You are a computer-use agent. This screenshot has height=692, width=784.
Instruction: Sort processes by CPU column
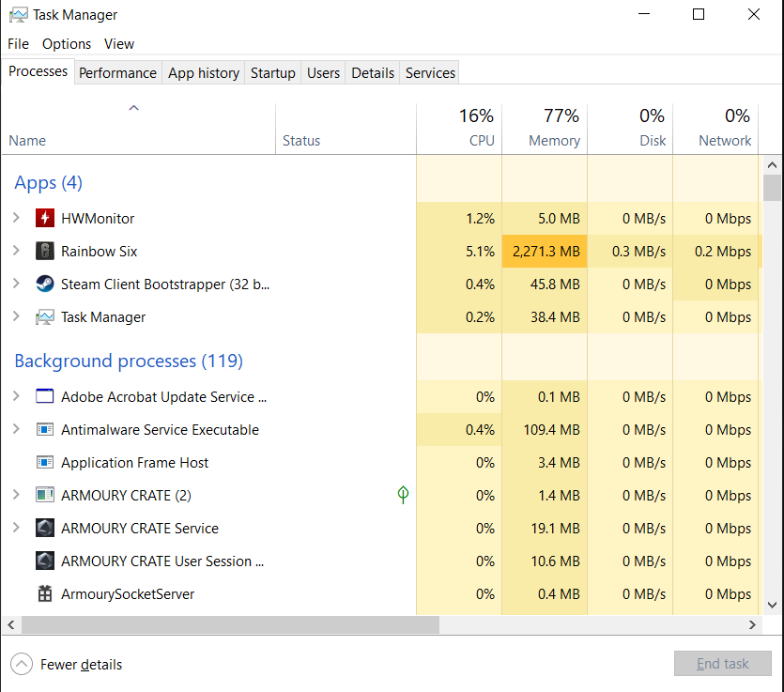(x=459, y=129)
